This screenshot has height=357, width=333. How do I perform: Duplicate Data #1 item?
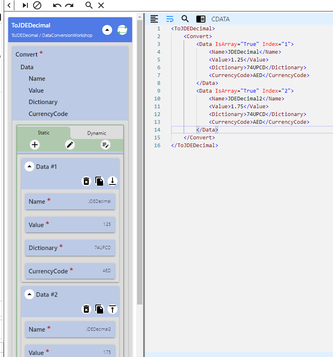point(99,182)
